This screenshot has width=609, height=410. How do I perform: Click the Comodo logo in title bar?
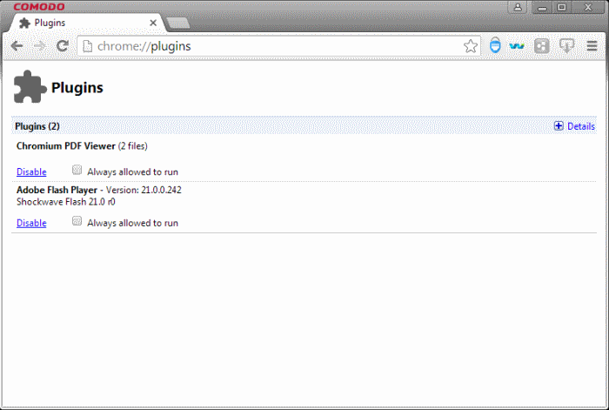pos(39,7)
